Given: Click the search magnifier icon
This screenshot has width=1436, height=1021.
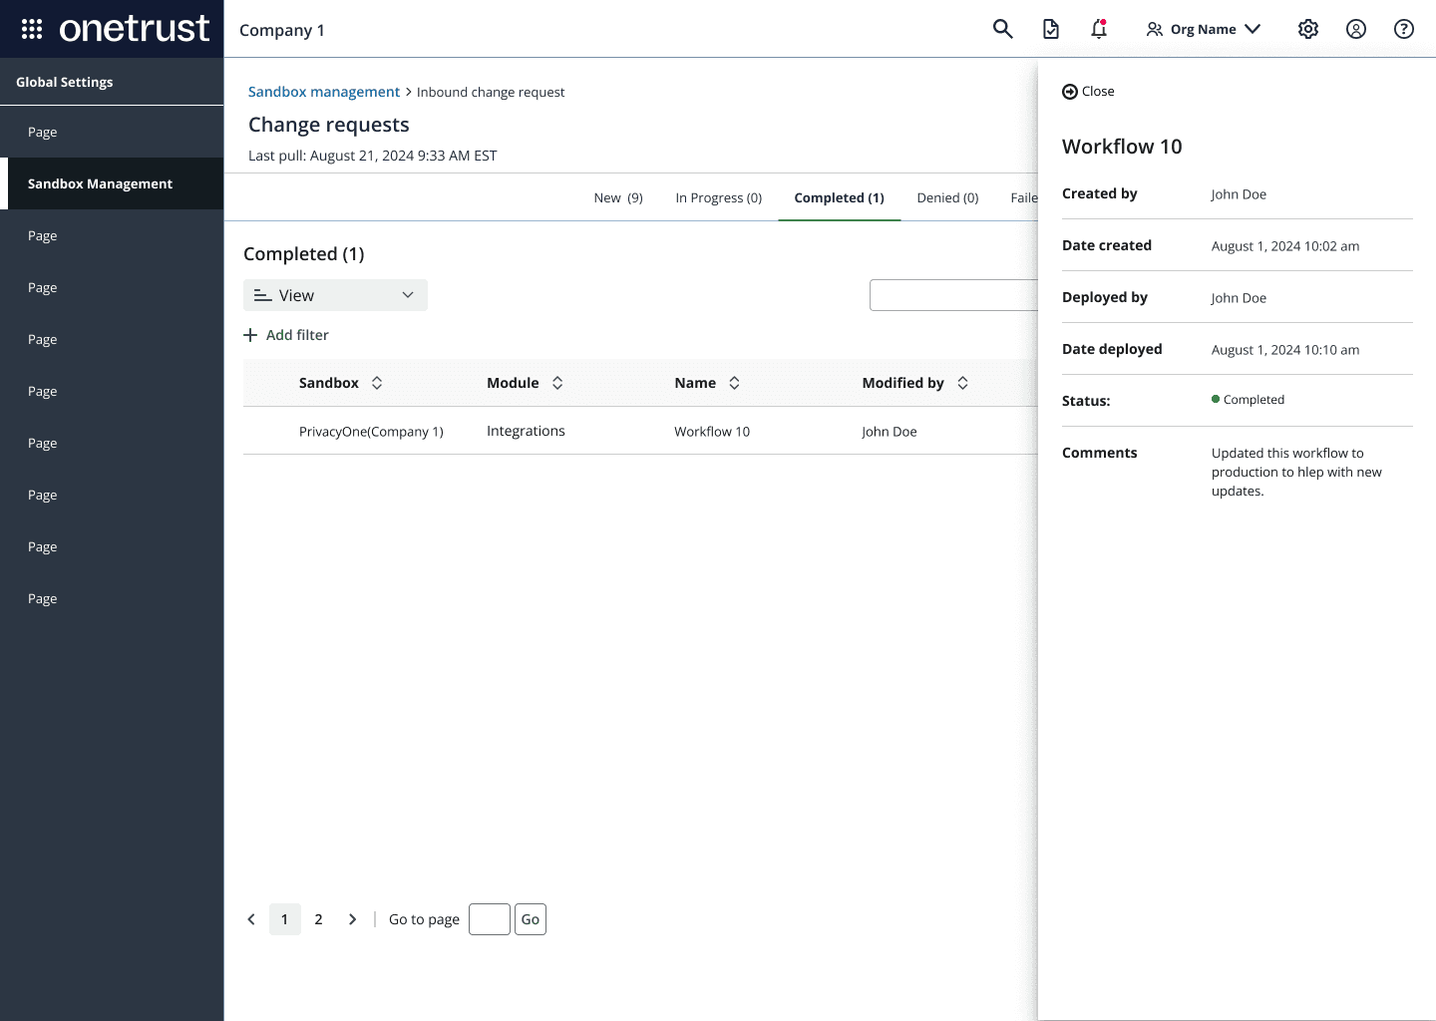Looking at the screenshot, I should click(1002, 29).
